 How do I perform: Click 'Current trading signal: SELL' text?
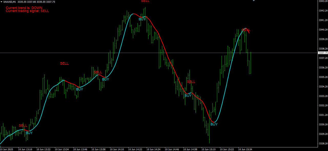pos(27,11)
